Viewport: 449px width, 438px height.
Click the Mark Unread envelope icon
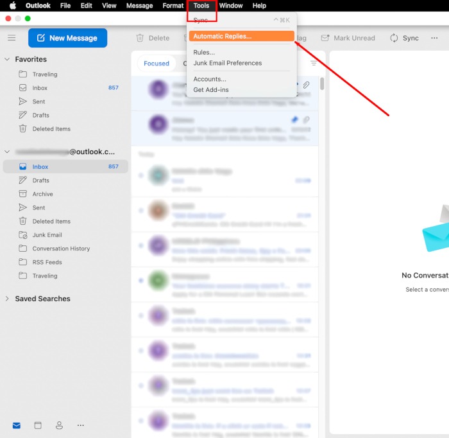(325, 38)
